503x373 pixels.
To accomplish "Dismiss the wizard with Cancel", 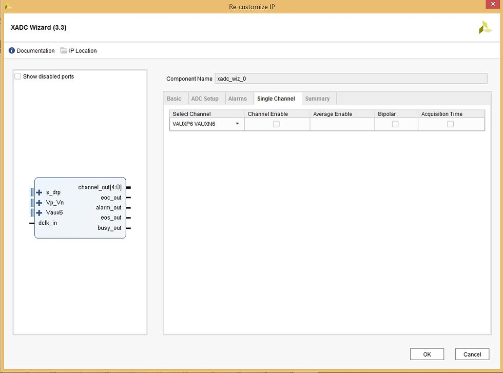I will coord(472,354).
